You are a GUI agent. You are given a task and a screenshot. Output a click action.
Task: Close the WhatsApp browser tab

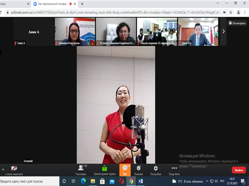[28, 4]
